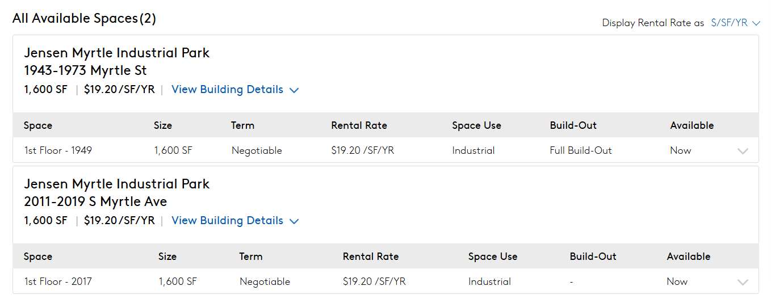Image resolution: width=771 pixels, height=307 pixels.
Task: Click Size column header in second table
Action: coord(167,256)
